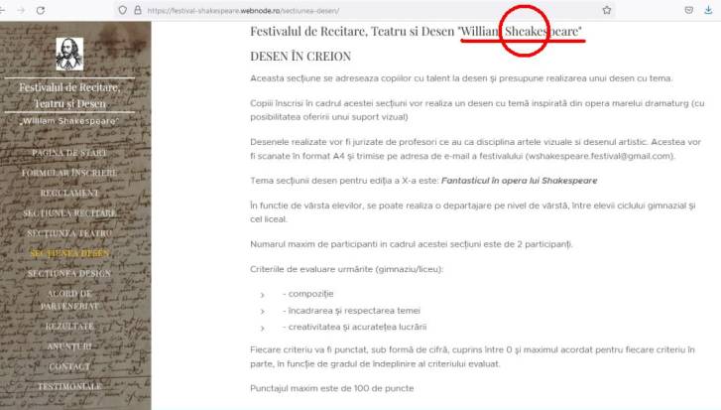Click 'Criteriile de evaluare urmărite' line
Screen dimensions: 721x410
click(x=347, y=269)
